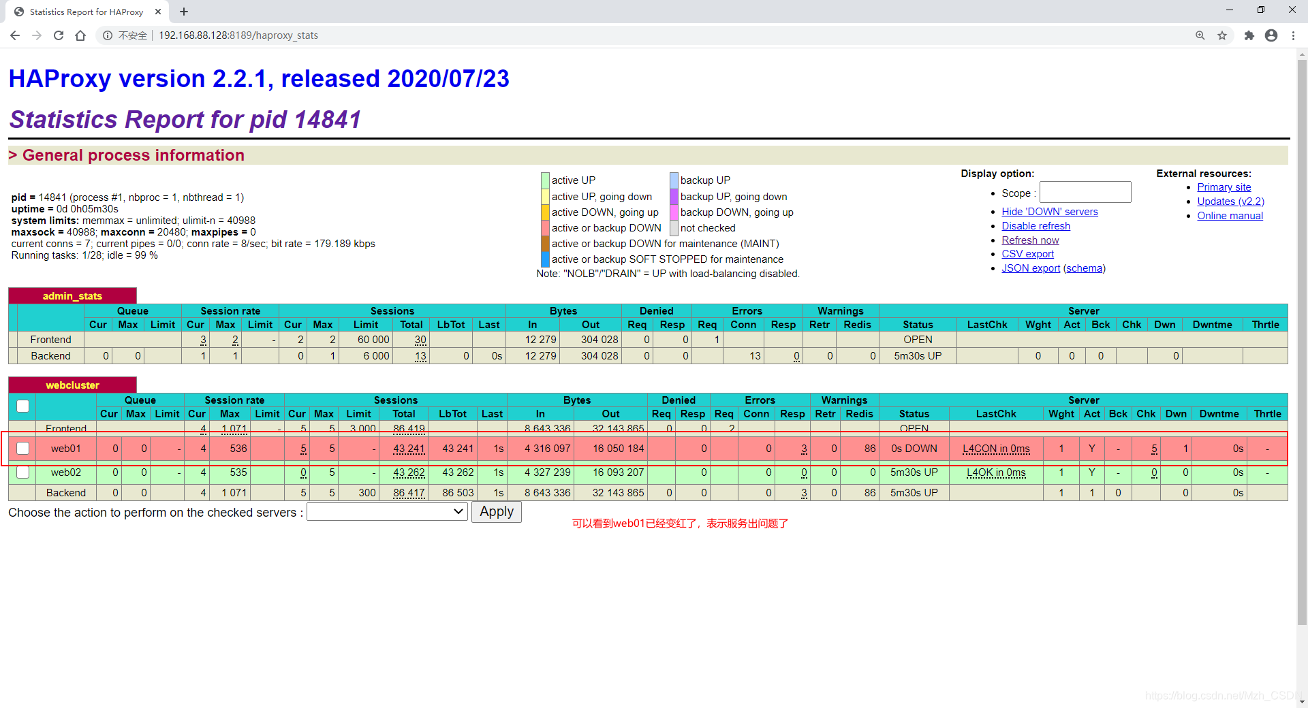Viewport: 1308px width, 708px height.
Task: Click the address bar URL
Action: coord(238,35)
